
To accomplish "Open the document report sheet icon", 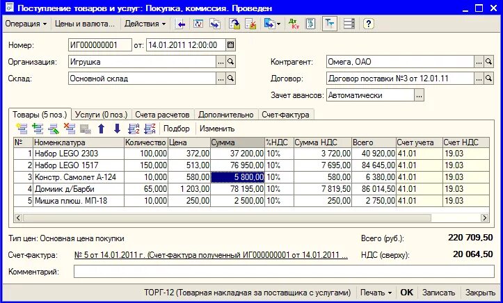I will click(310, 24).
